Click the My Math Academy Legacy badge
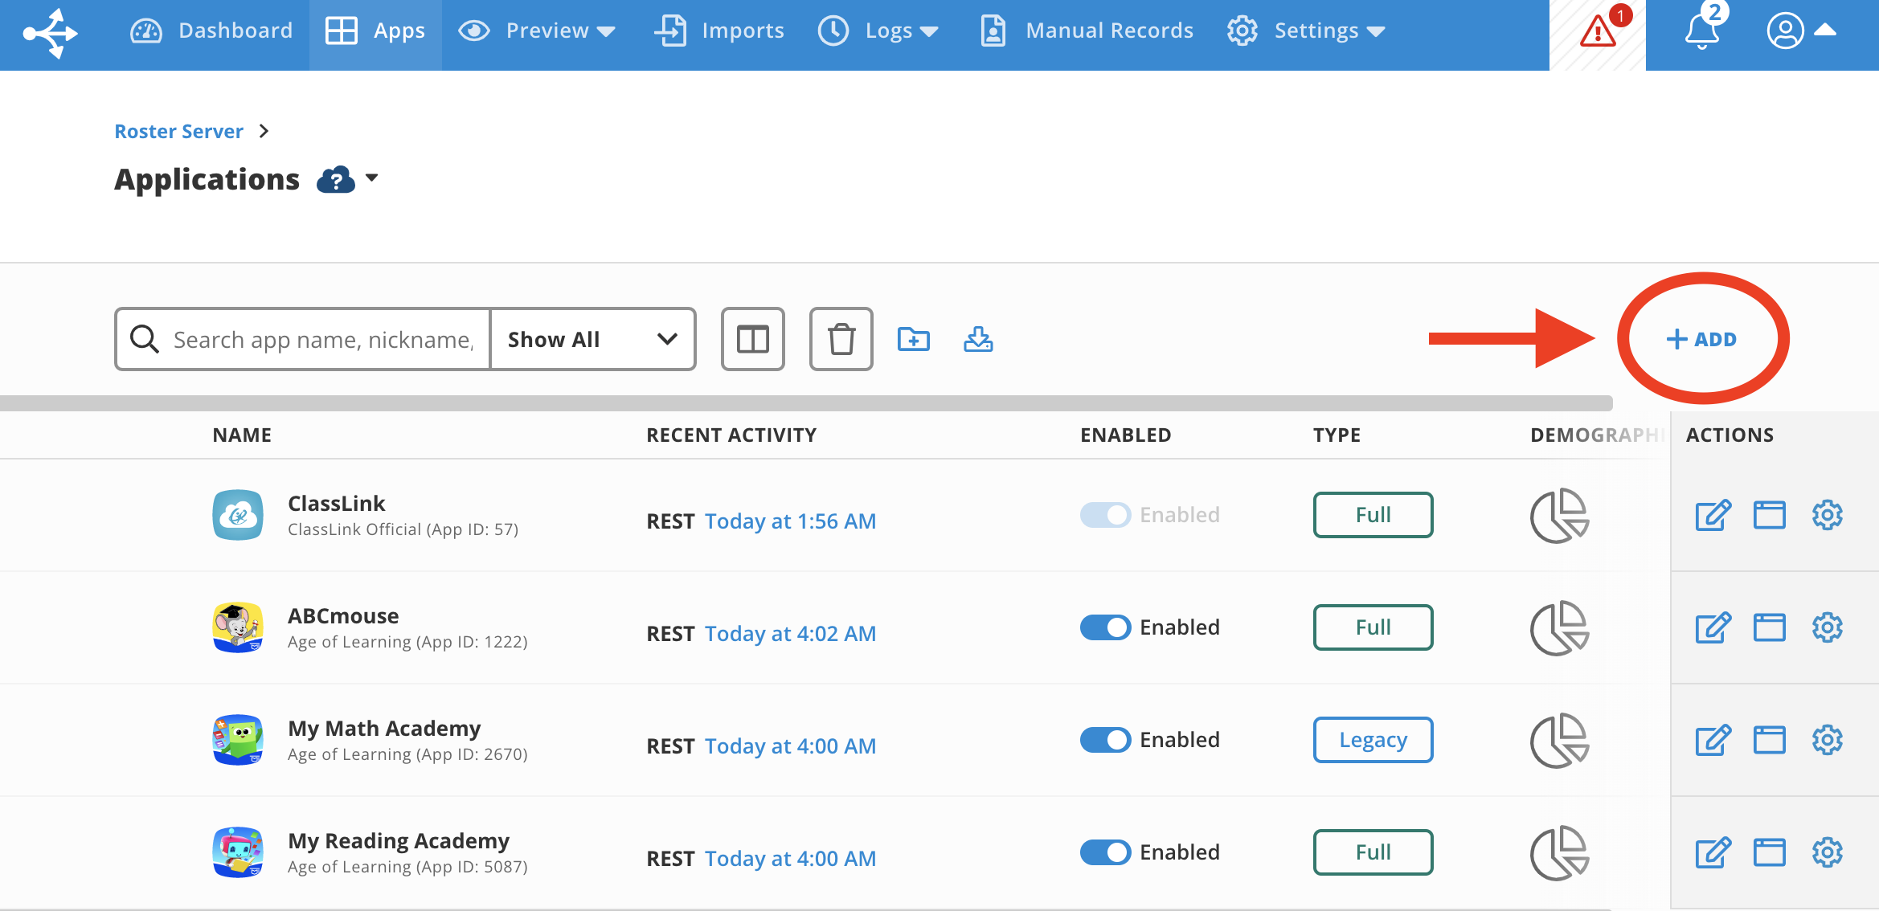This screenshot has width=1879, height=911. 1373,740
